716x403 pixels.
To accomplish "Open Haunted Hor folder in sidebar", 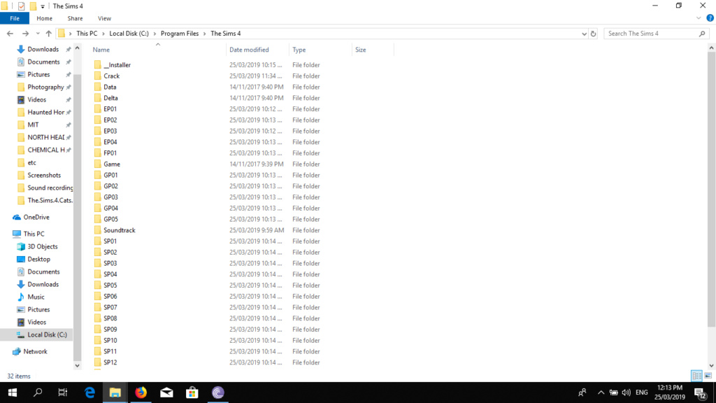I will tap(45, 112).
